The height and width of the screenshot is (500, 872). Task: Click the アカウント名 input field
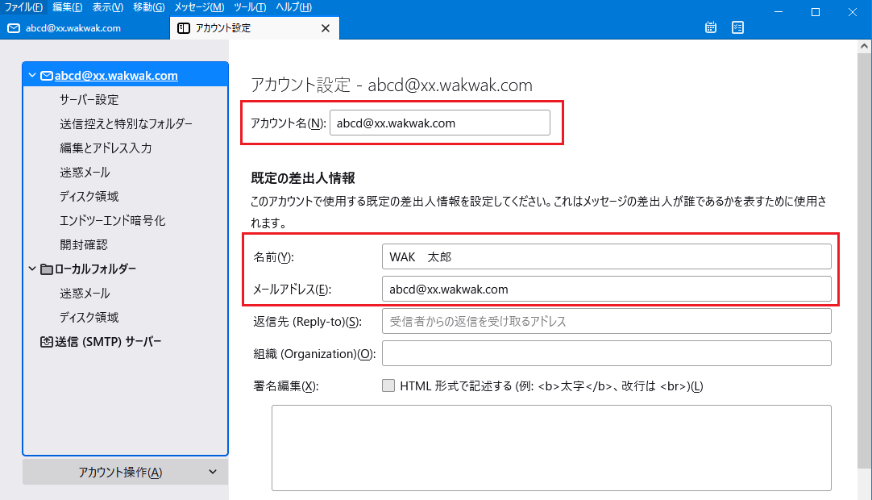440,123
